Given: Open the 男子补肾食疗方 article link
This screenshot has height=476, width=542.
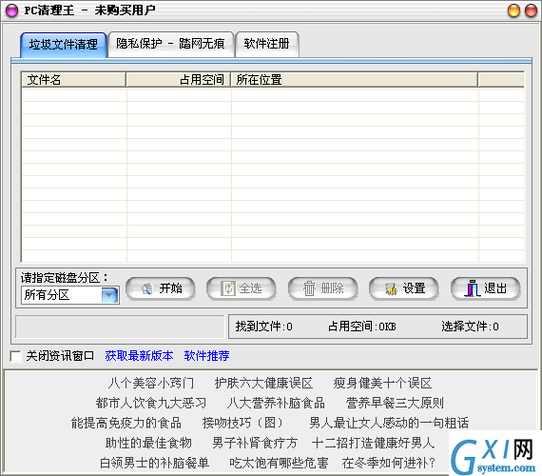Looking at the screenshot, I should point(255,443).
